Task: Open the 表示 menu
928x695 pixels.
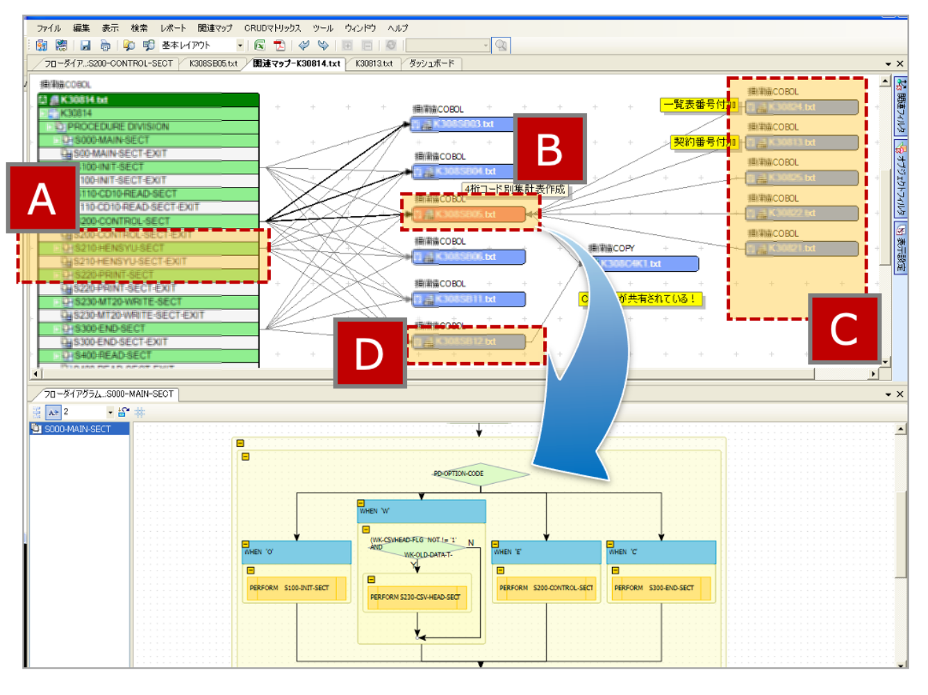Action: click(110, 28)
